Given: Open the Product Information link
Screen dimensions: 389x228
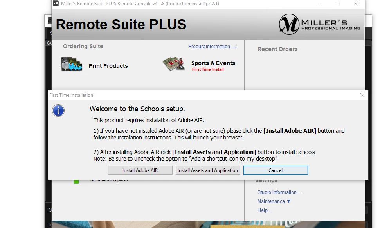Looking at the screenshot, I should coord(212,47).
